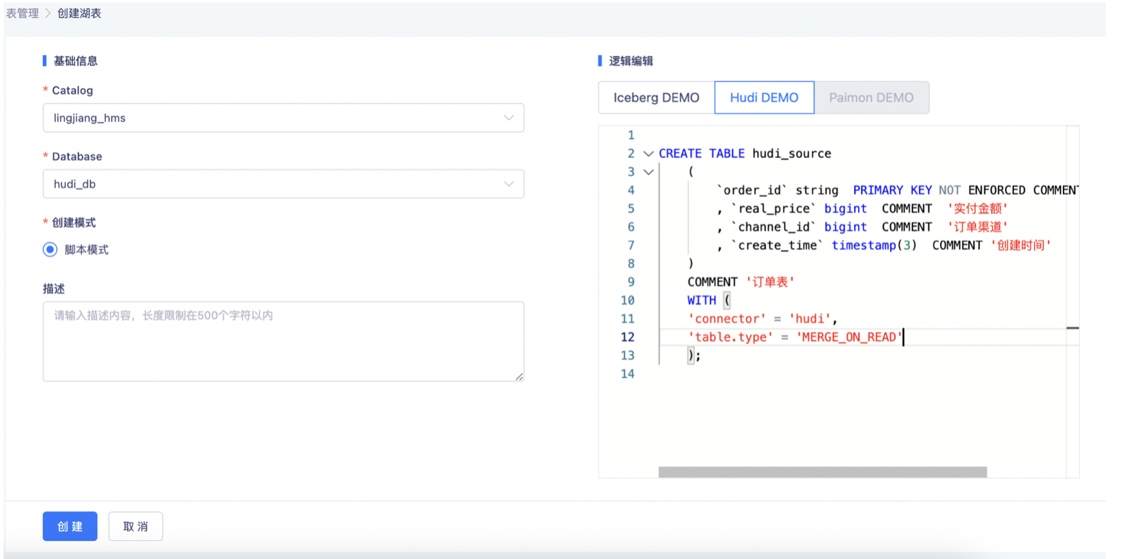Click the timestamp(3) type on line 7
The image size is (1121, 559).
pos(874,245)
